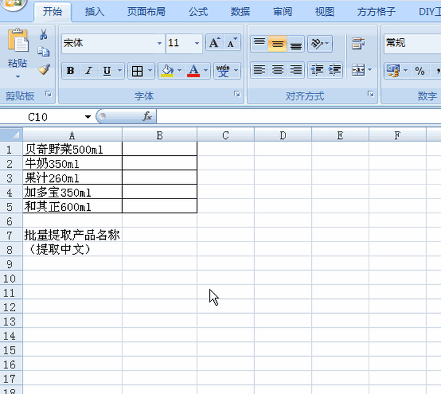Screen dimensions: 441x394
Task: Expand underline style arrow
Action: [x=120, y=70]
